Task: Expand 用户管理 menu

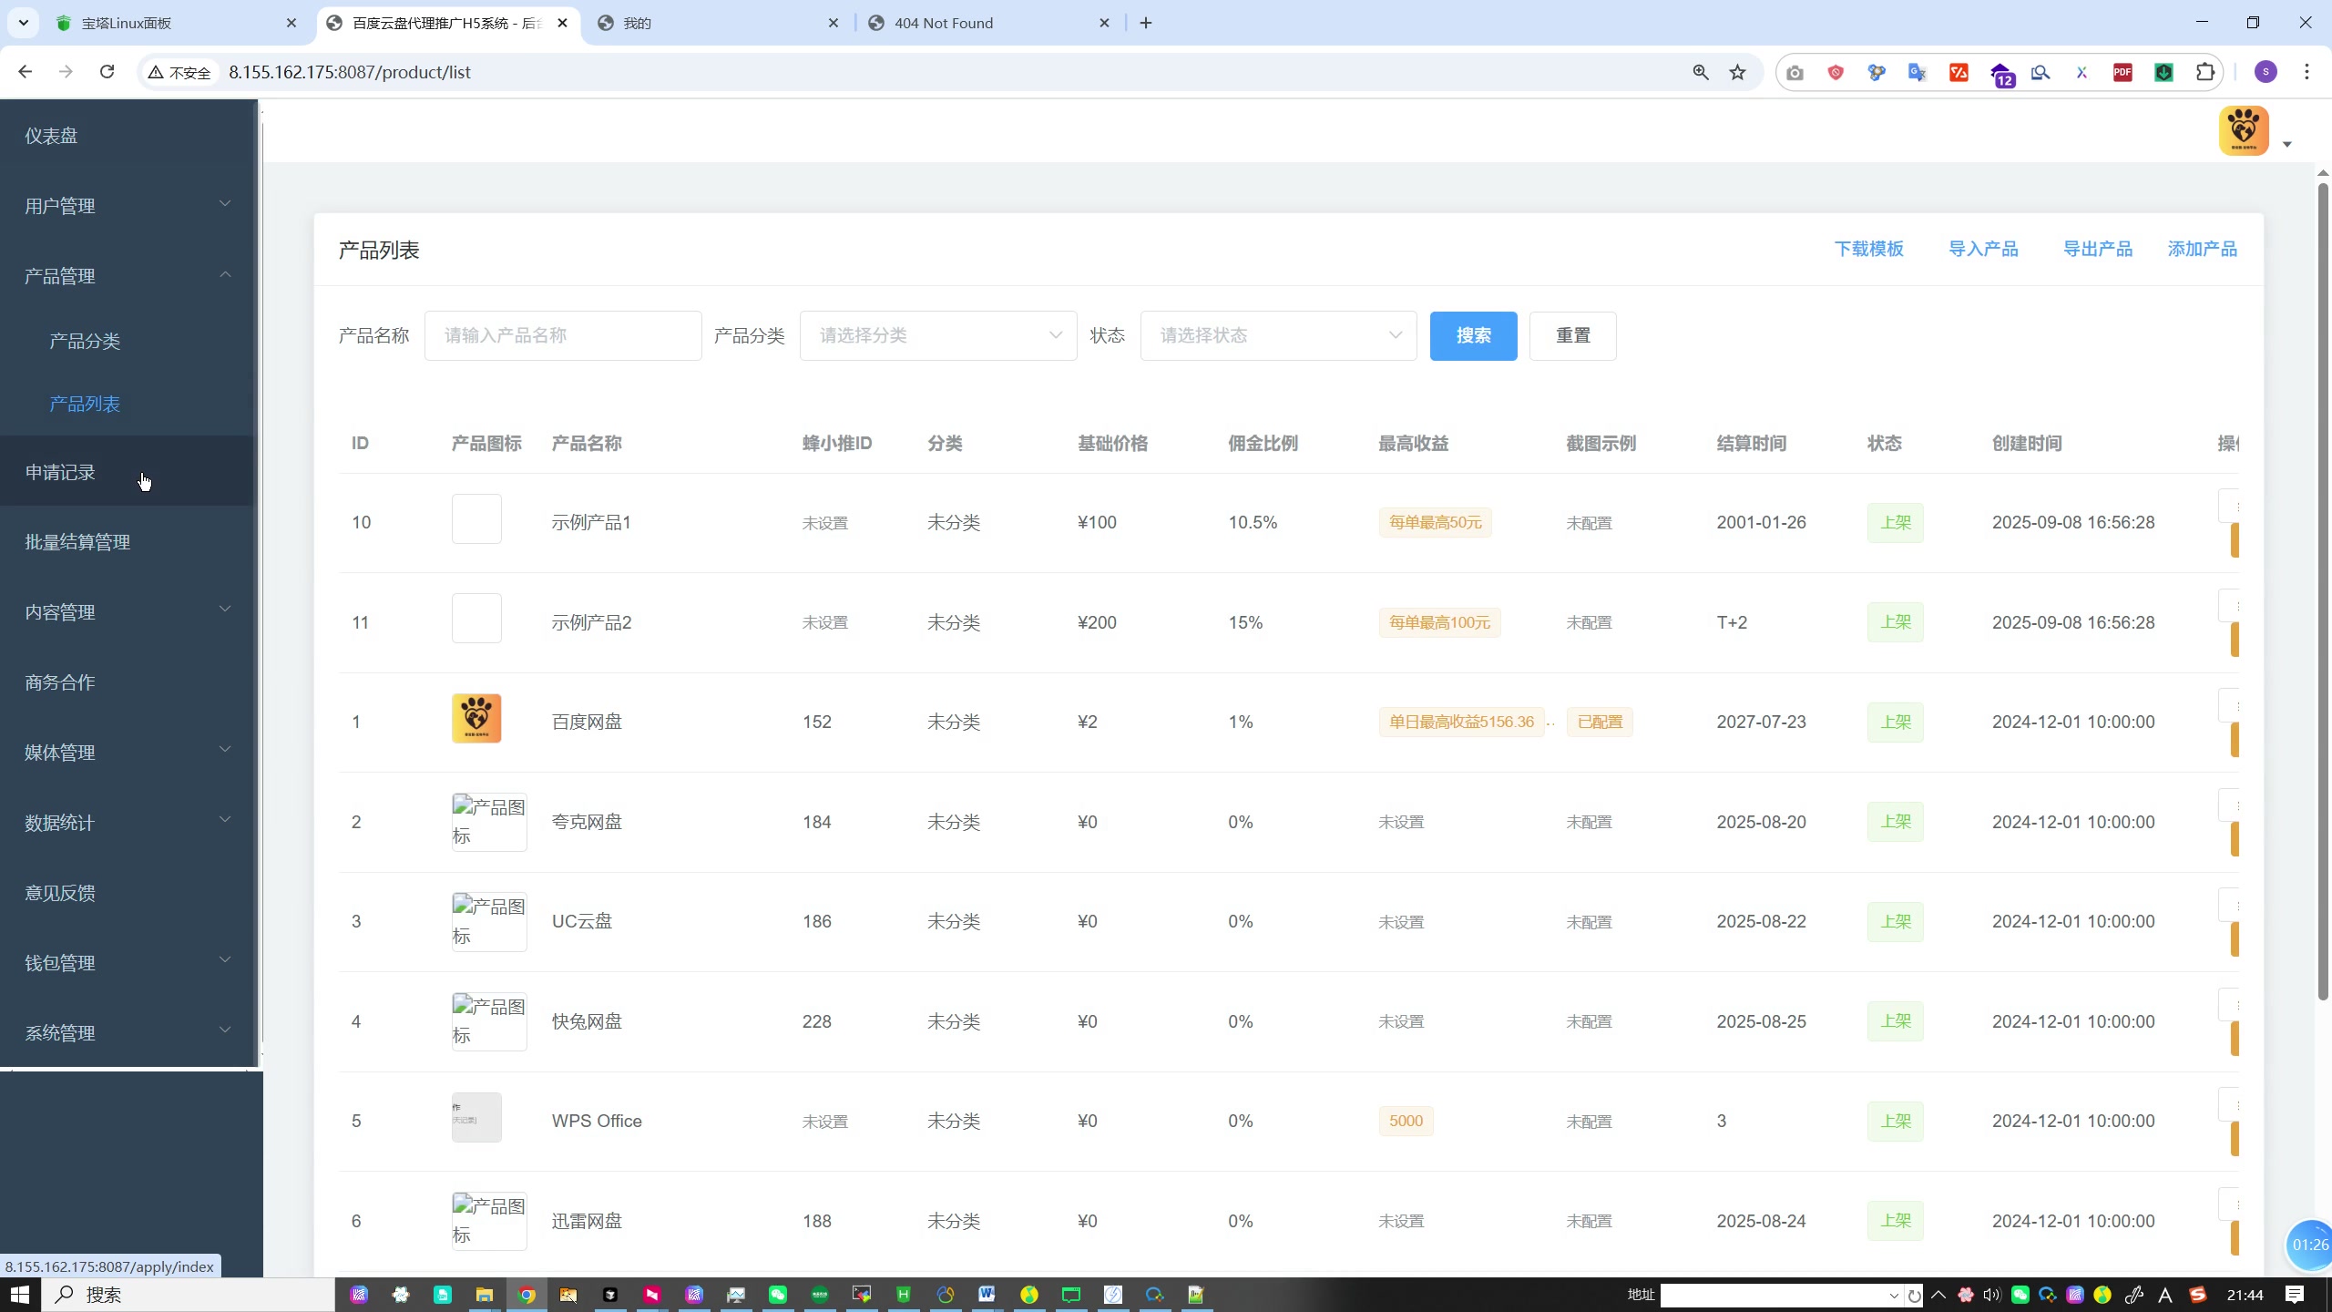Action: [x=128, y=206]
